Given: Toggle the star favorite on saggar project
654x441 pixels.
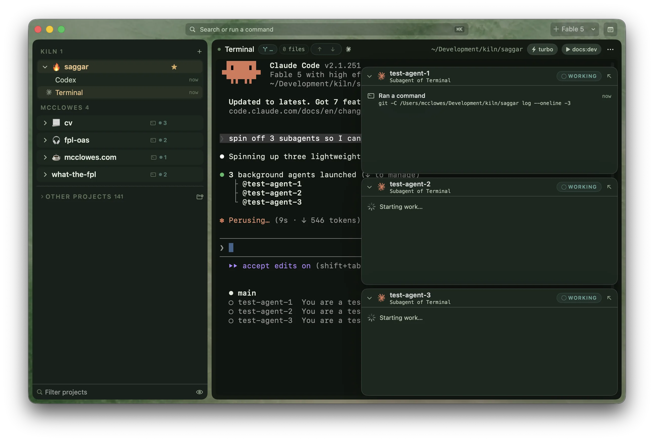Looking at the screenshot, I should (x=174, y=67).
